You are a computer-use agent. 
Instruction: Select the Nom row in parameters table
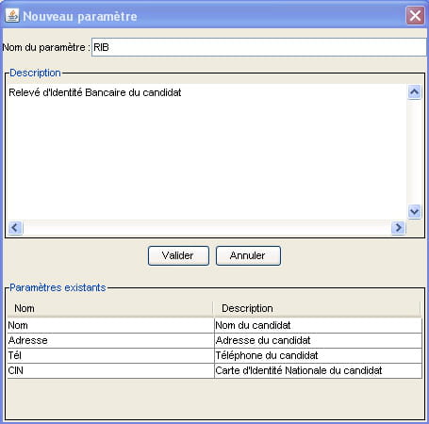tap(214, 325)
